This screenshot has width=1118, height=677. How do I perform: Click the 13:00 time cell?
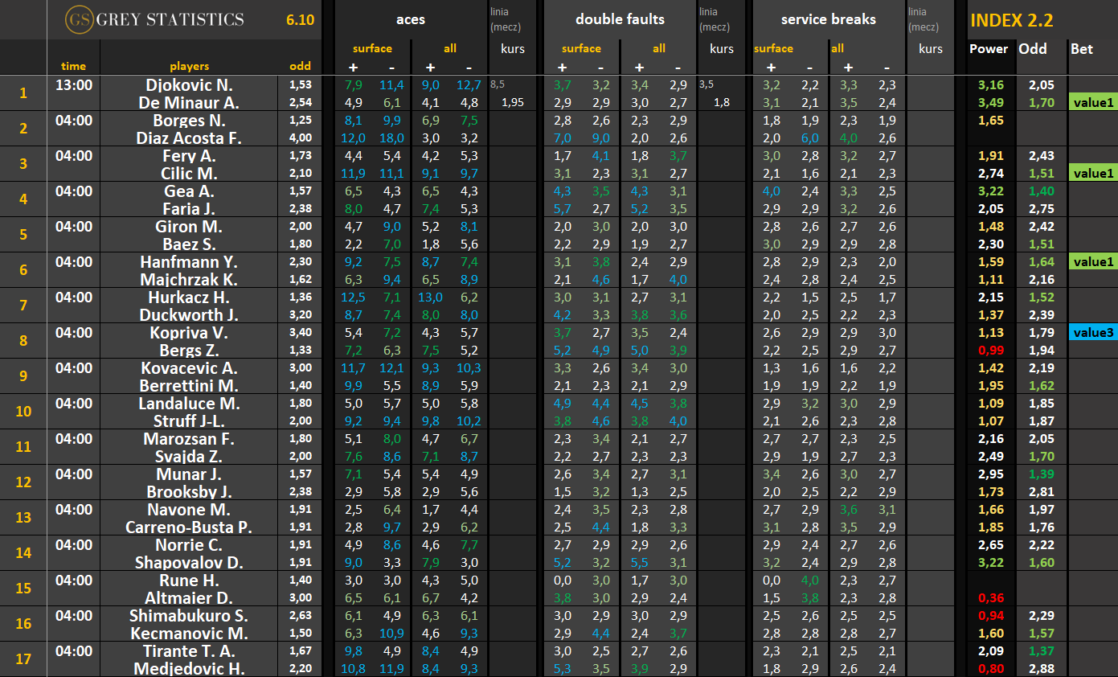(x=73, y=85)
